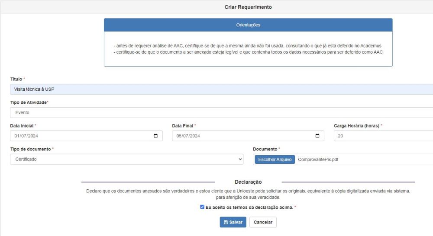
Task: Click the Orientações panel header
Action: tap(248, 25)
